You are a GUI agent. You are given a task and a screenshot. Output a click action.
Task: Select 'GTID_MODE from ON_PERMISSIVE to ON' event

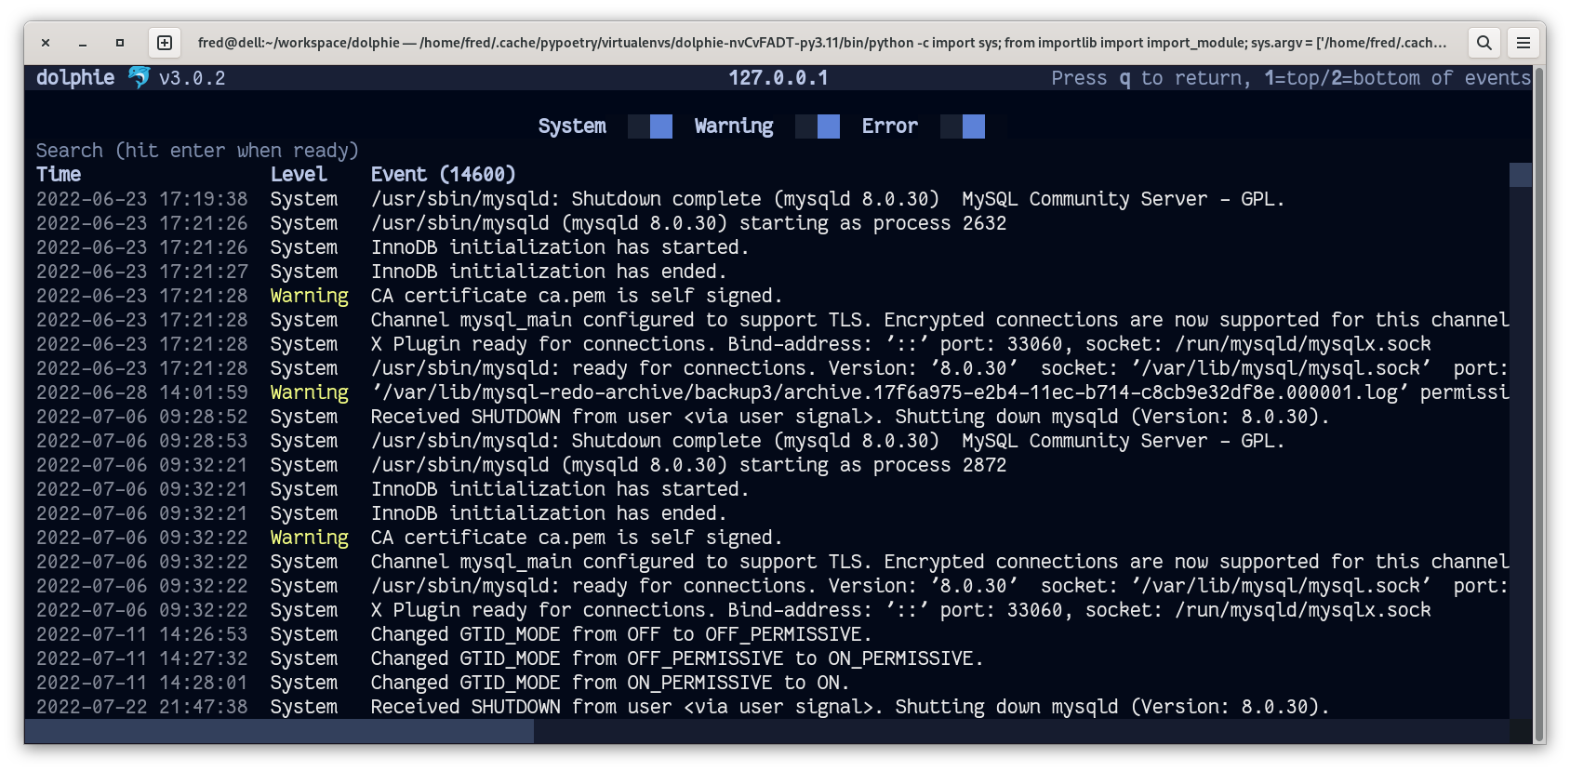click(610, 683)
